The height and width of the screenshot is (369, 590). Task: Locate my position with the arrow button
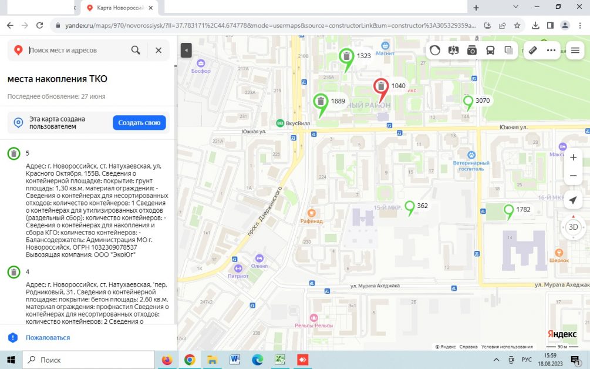coord(573,200)
